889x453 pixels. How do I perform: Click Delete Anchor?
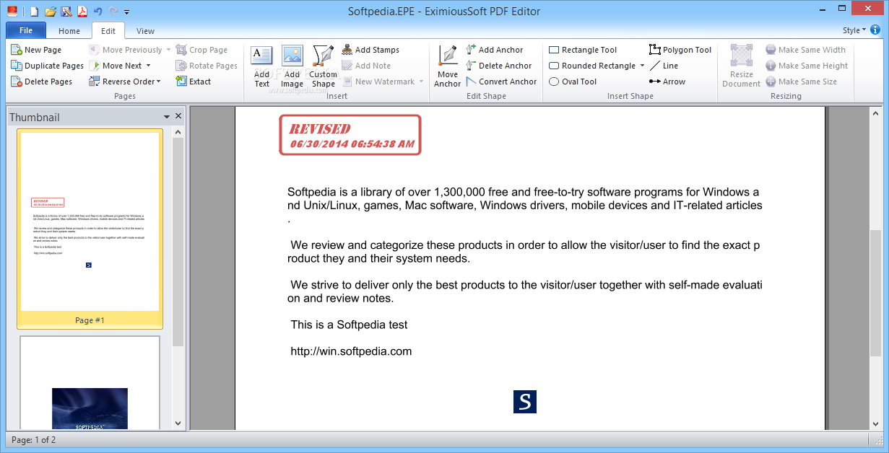498,66
